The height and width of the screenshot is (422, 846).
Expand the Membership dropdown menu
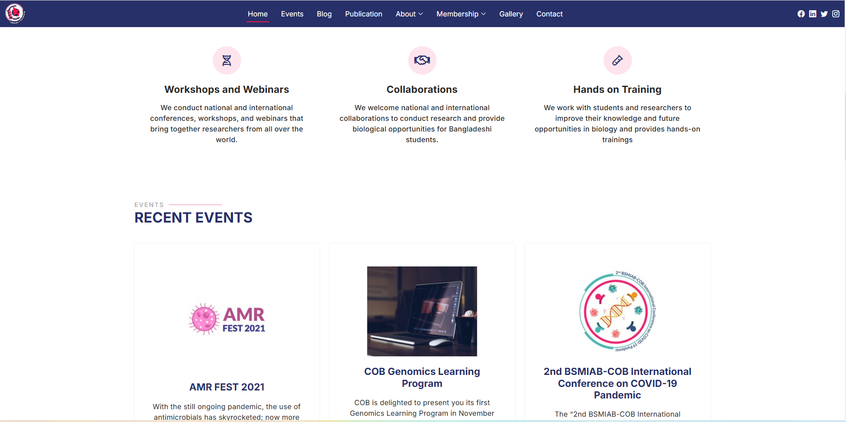pyautogui.click(x=461, y=14)
